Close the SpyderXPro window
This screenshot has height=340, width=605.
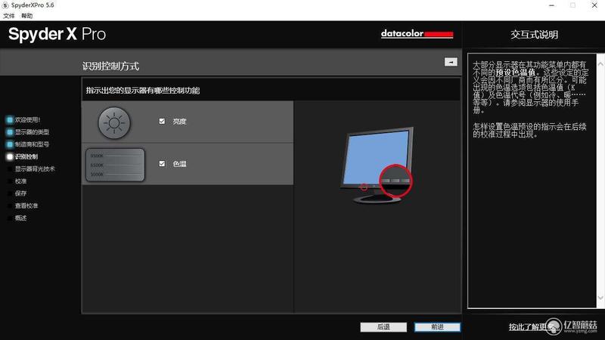click(x=594, y=5)
